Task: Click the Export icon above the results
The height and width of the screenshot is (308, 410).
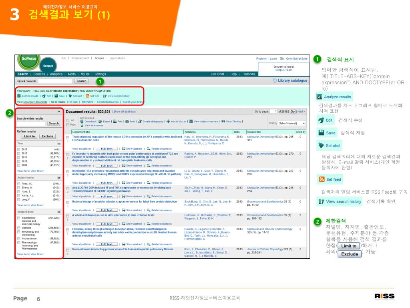Action: [x=100, y=122]
